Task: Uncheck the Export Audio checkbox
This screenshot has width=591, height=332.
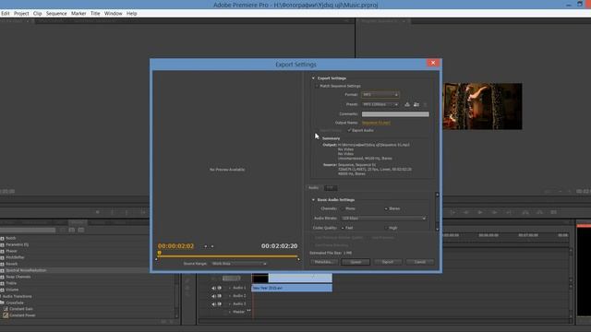Action: tap(349, 130)
